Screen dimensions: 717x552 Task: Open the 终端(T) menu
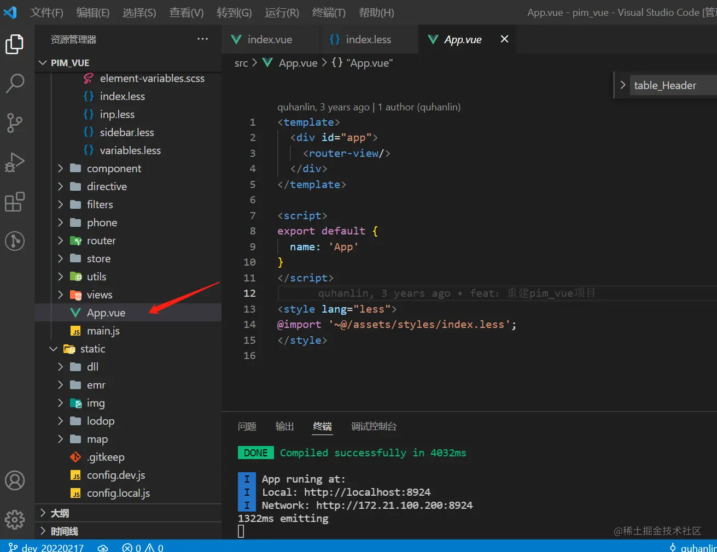(329, 12)
